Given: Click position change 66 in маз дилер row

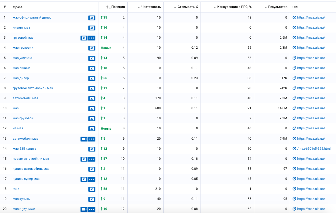Looking at the screenshot, I should click(x=104, y=78).
